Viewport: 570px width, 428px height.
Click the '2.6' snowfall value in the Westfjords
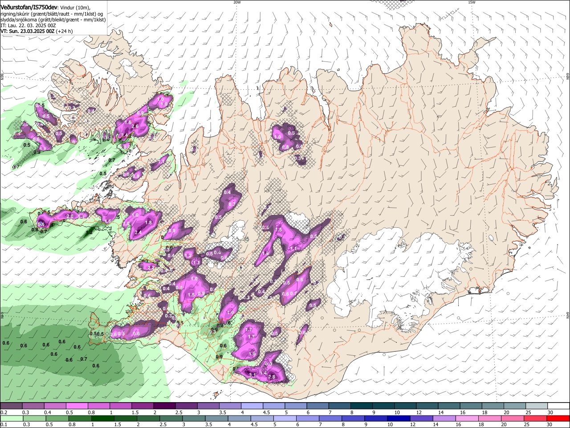(x=135, y=127)
